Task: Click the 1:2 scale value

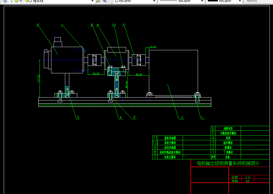Action: click(x=247, y=178)
